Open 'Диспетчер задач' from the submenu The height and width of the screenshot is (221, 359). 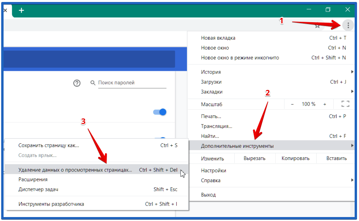coord(97,189)
